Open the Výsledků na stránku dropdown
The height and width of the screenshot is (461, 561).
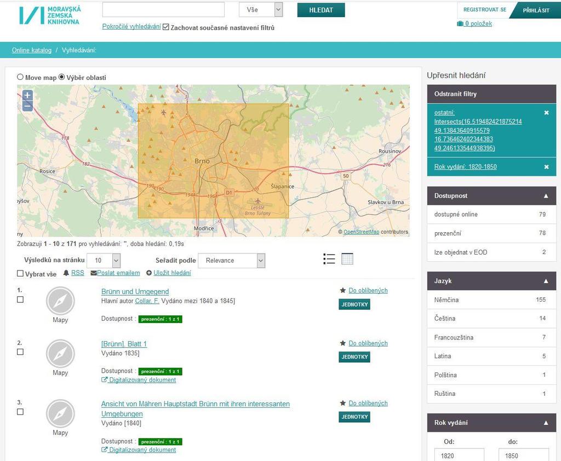[104, 261]
